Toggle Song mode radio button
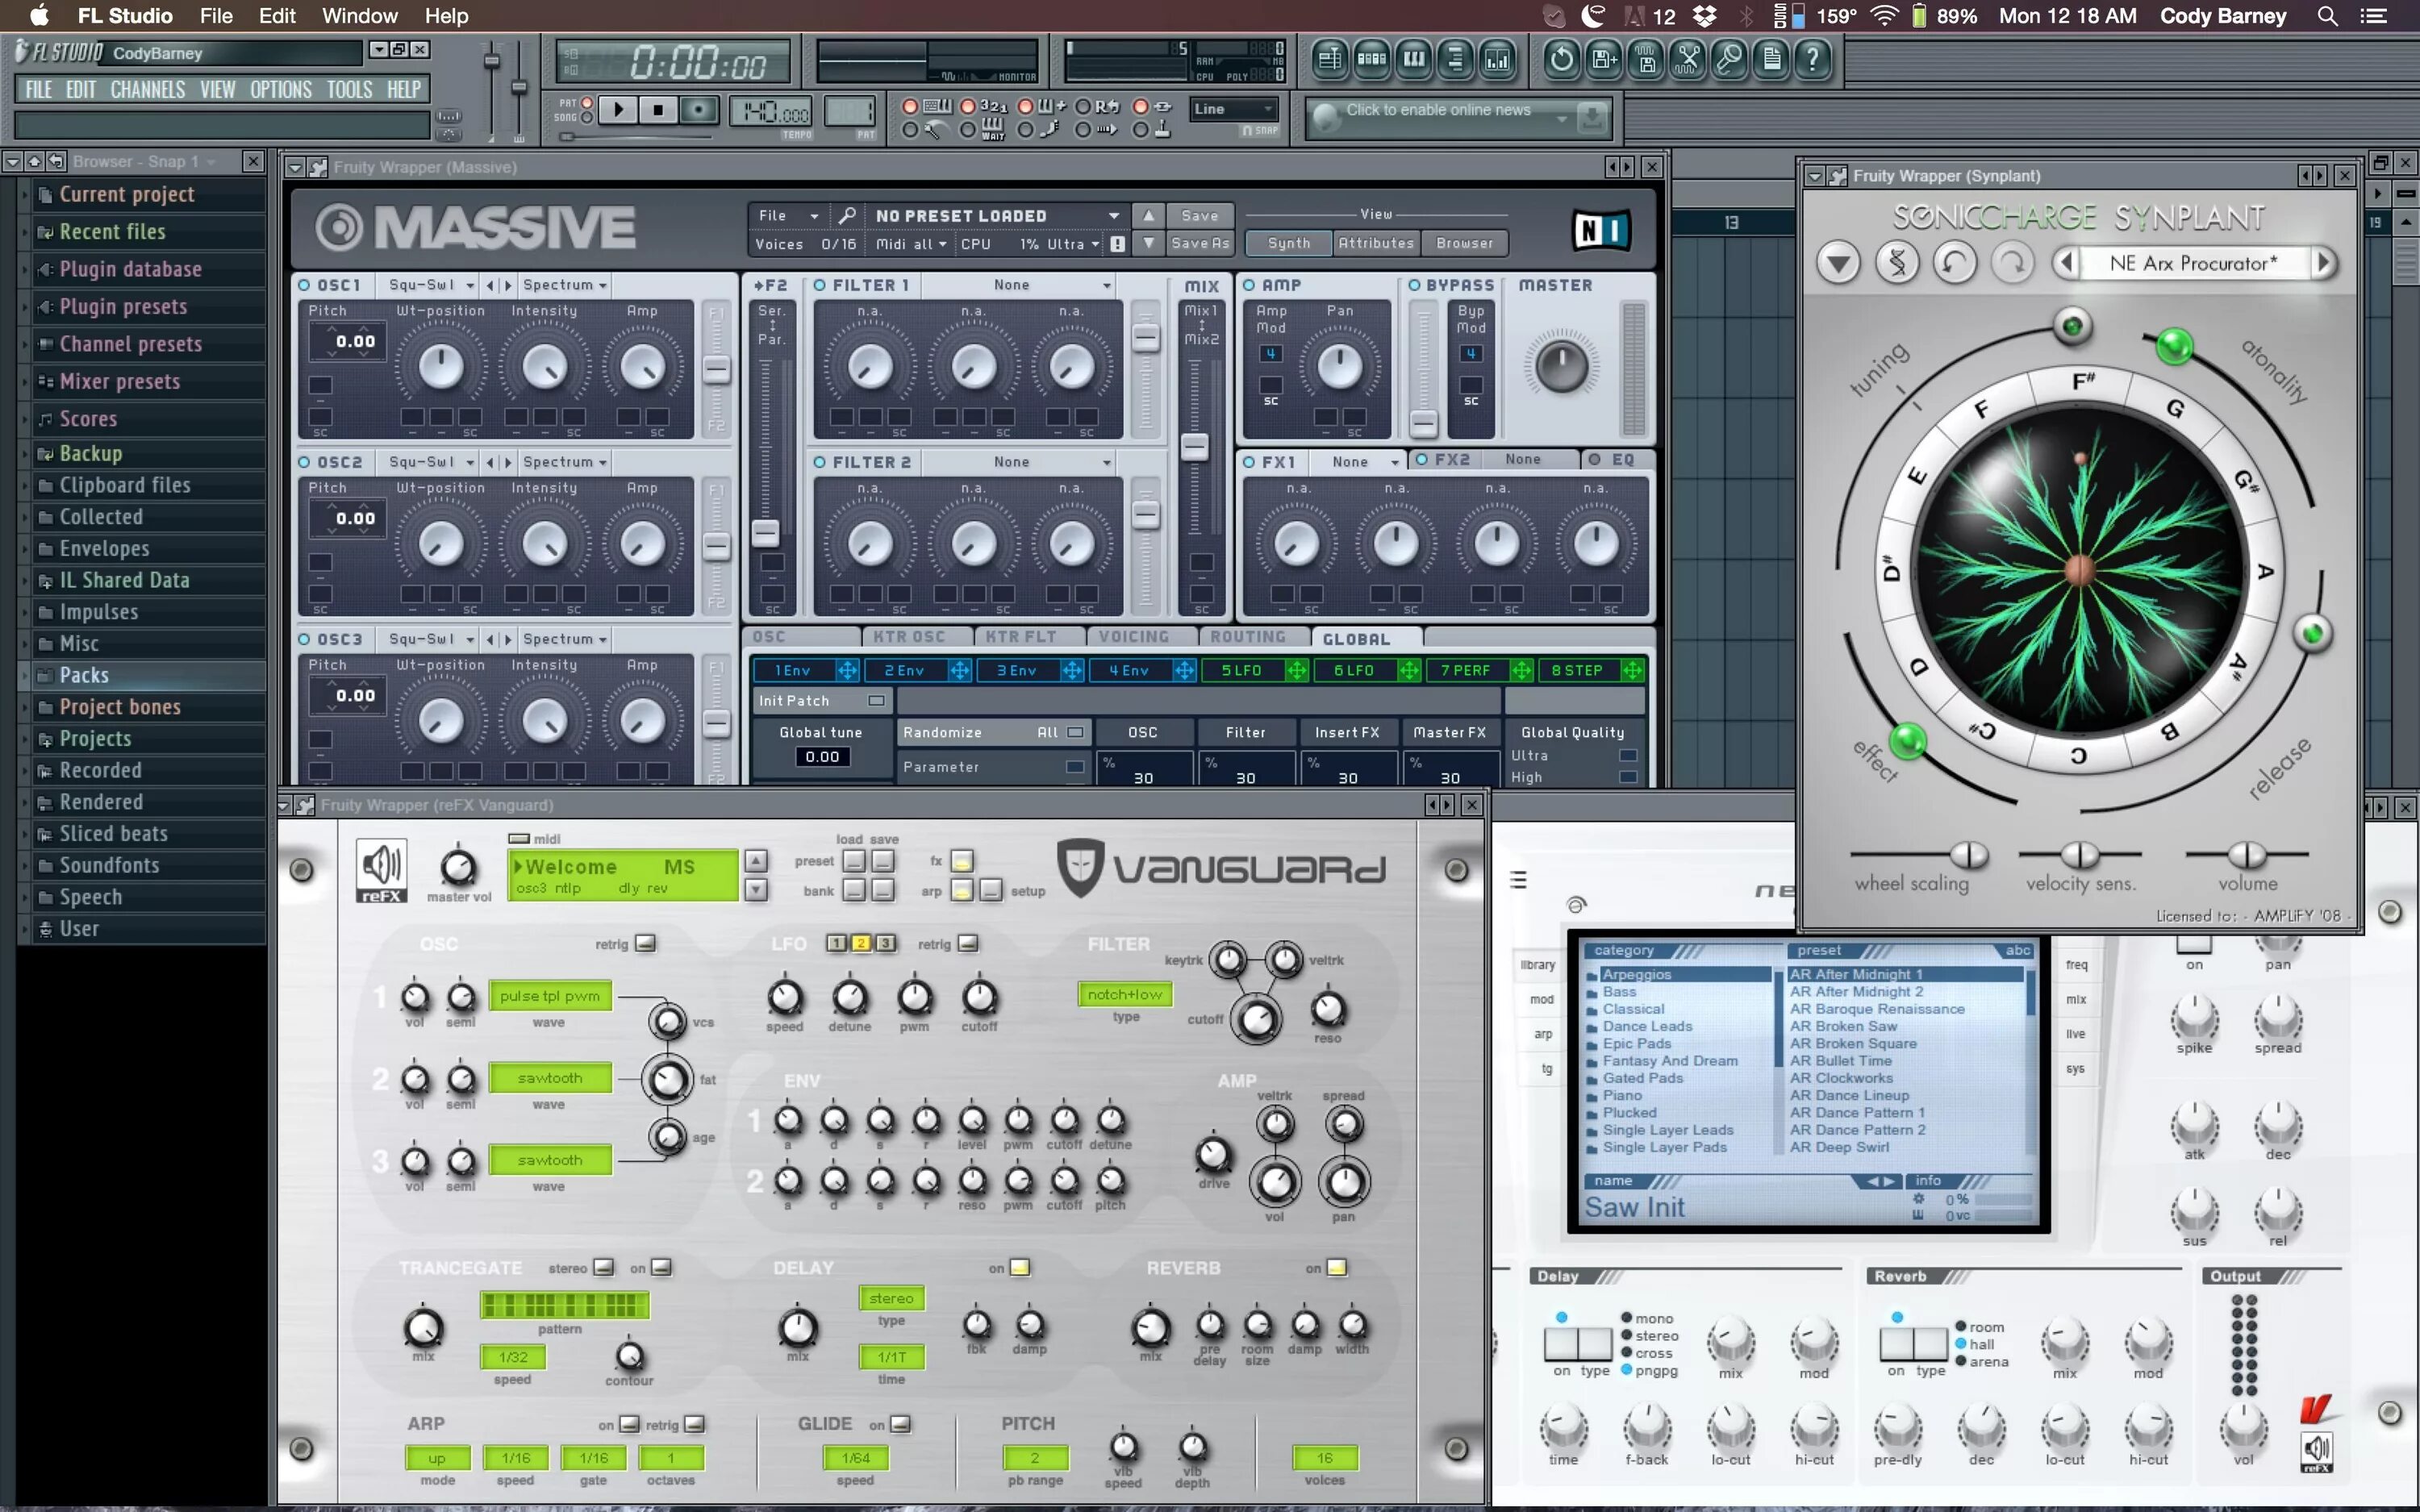This screenshot has height=1512, width=2420. click(587, 118)
